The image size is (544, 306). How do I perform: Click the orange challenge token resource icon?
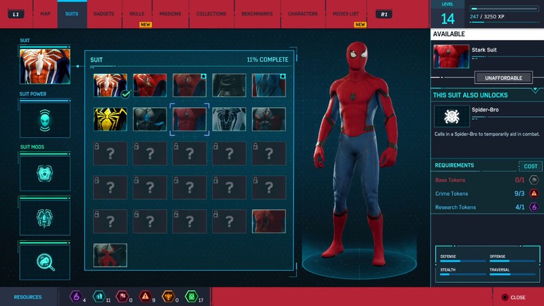pyautogui.click(x=168, y=296)
